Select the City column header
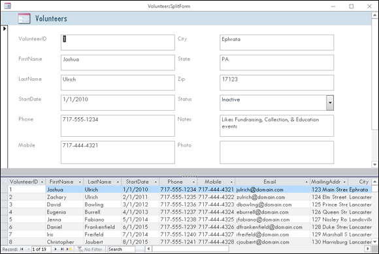The height and width of the screenshot is (254, 379). (x=359, y=182)
